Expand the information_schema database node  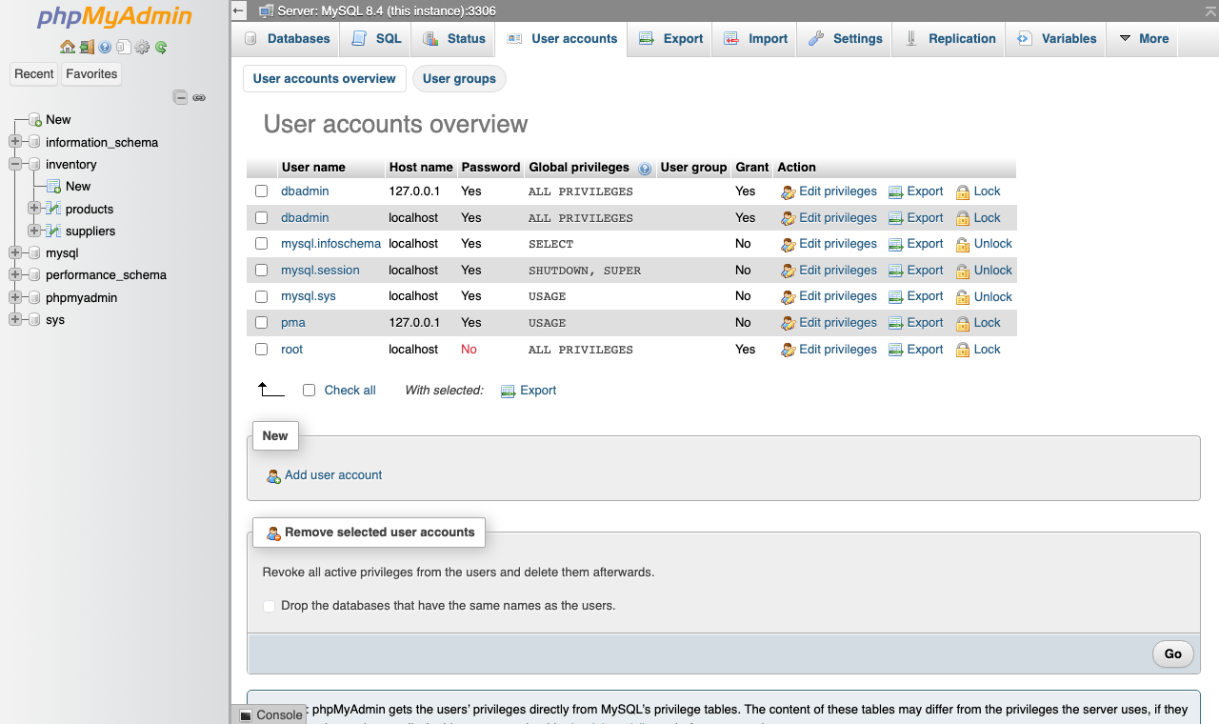click(x=15, y=142)
